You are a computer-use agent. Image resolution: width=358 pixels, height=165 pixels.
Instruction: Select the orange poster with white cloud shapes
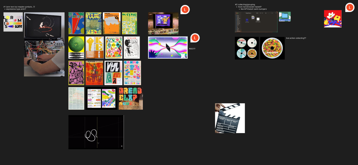click(x=112, y=23)
